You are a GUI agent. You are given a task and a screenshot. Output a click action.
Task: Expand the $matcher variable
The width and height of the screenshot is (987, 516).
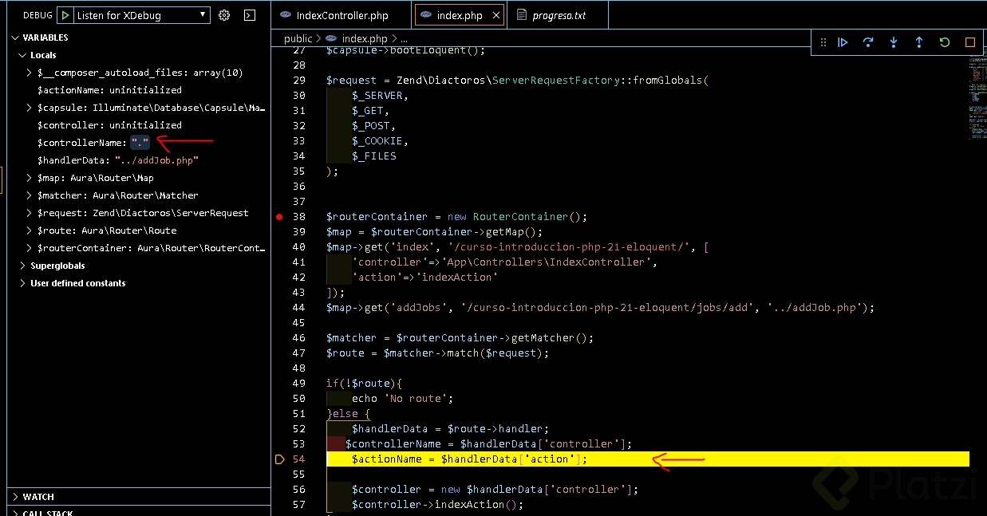(x=30, y=195)
